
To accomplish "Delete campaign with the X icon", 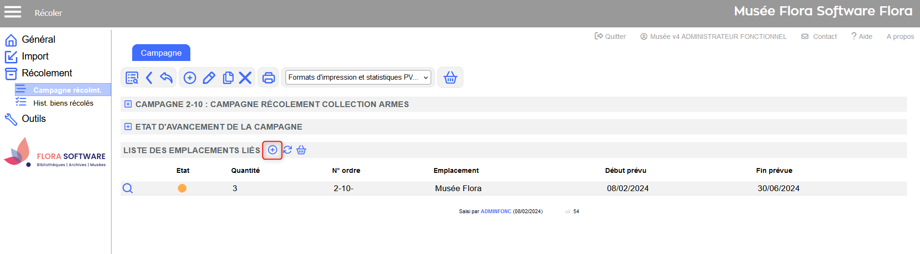I will pos(245,78).
